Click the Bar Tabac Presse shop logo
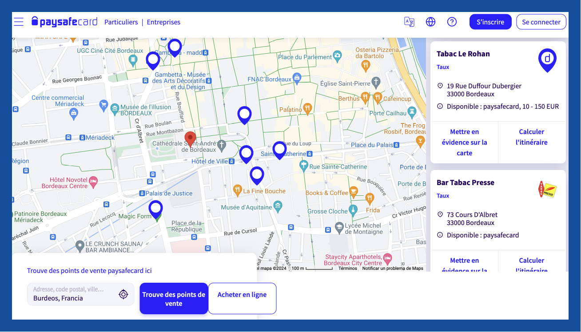The image size is (581, 332). [x=547, y=190]
